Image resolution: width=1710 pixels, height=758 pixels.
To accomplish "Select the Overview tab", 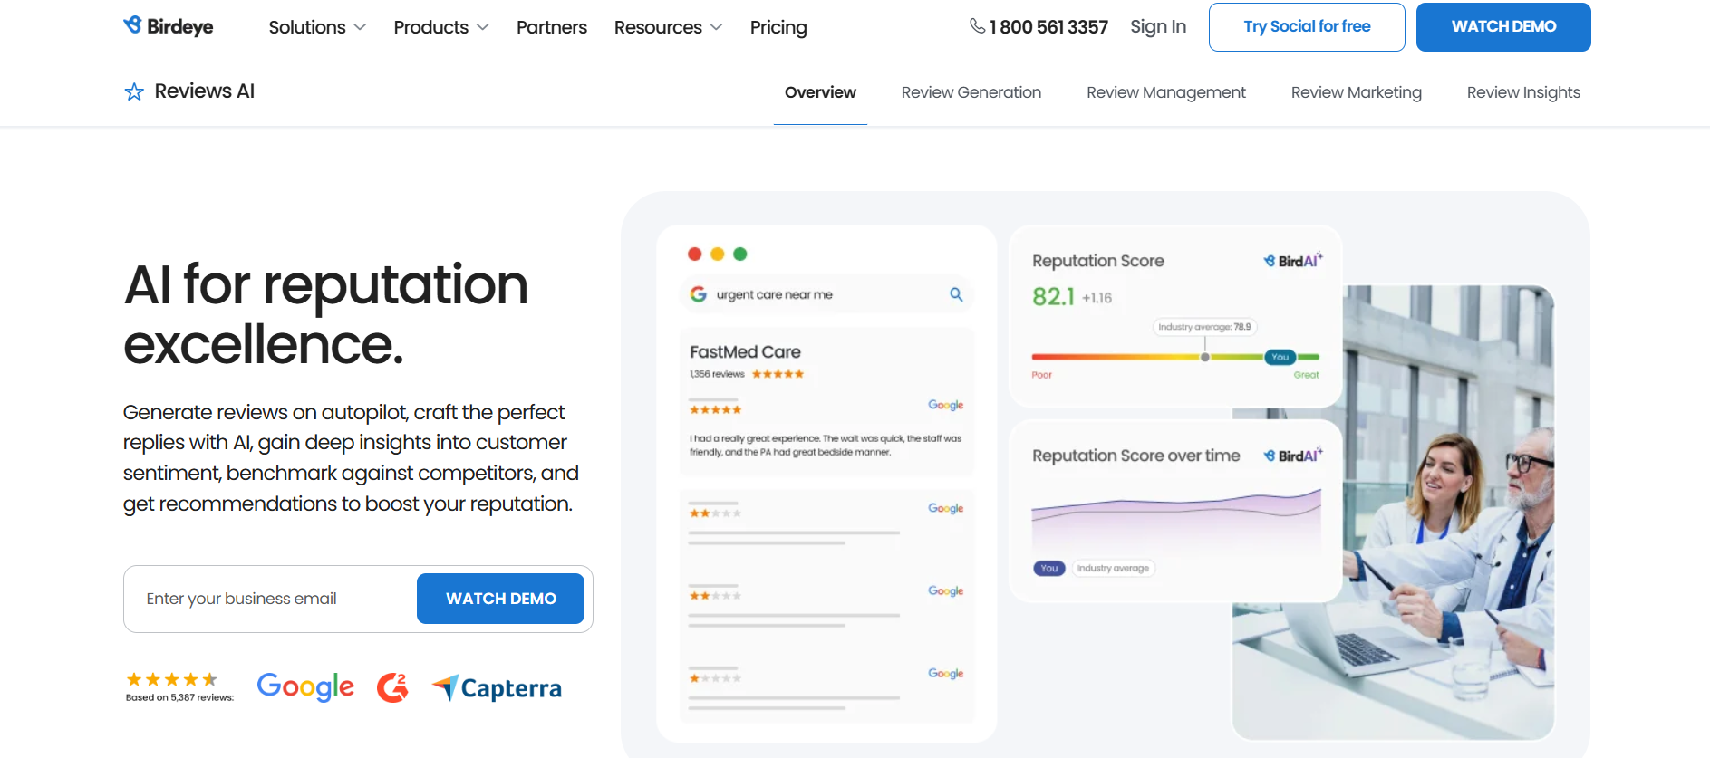I will (820, 92).
